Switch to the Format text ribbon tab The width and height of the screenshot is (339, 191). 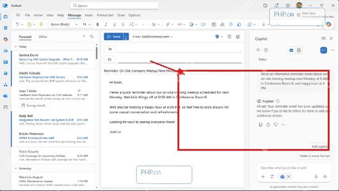tap(105, 15)
